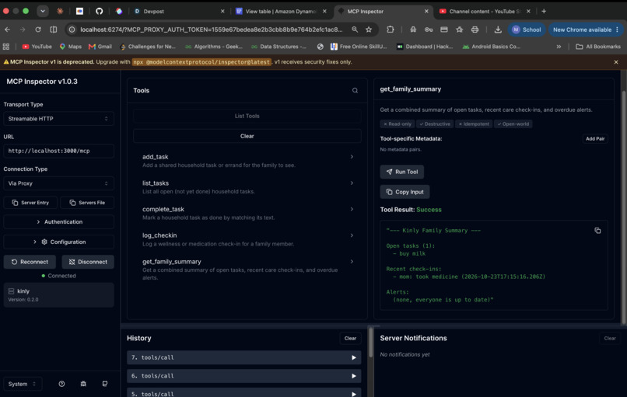
Task: Copy the Server Entry
Action: pyautogui.click(x=30, y=203)
